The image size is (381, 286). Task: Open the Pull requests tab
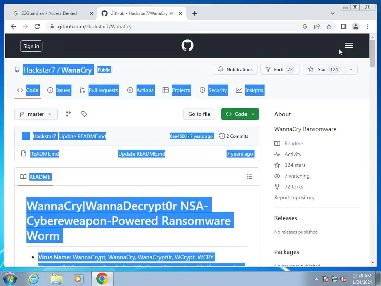(99, 90)
